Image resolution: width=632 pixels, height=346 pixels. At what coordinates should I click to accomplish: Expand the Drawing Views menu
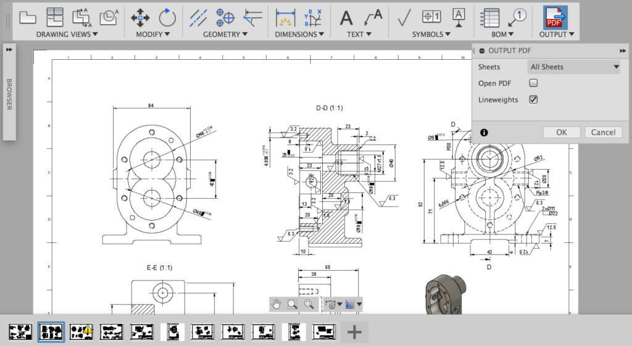(x=66, y=35)
